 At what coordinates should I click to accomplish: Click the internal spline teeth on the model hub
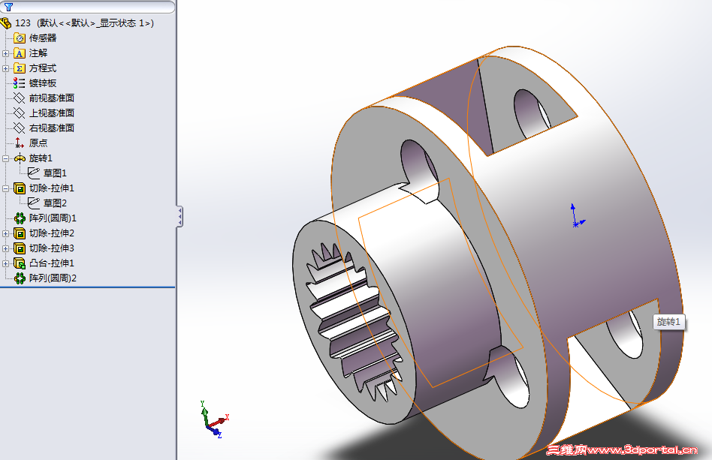pyautogui.click(x=353, y=322)
